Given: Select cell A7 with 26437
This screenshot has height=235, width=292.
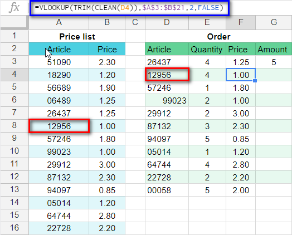Looking at the screenshot, I should [x=59, y=113].
